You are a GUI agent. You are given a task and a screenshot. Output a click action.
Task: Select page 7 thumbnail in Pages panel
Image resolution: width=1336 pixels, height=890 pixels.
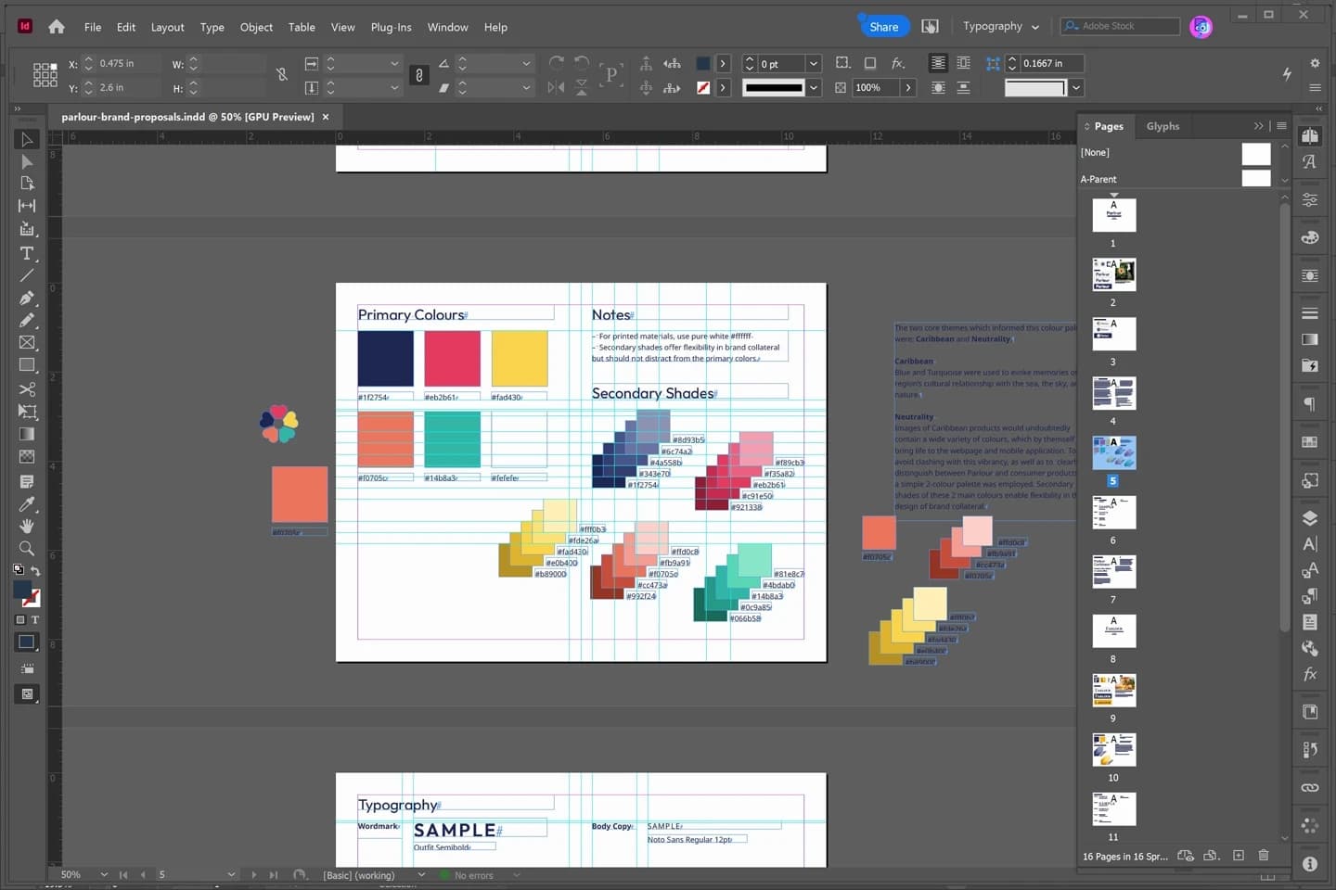tap(1113, 571)
